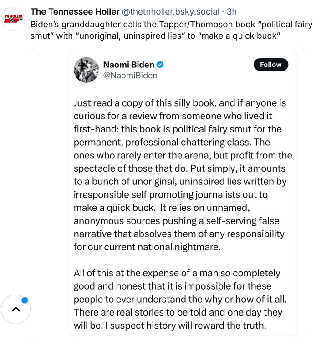Screen dimensions: 326x341
Task: Visit the @thetnholler.bsky.social handle link
Action: (x=171, y=12)
